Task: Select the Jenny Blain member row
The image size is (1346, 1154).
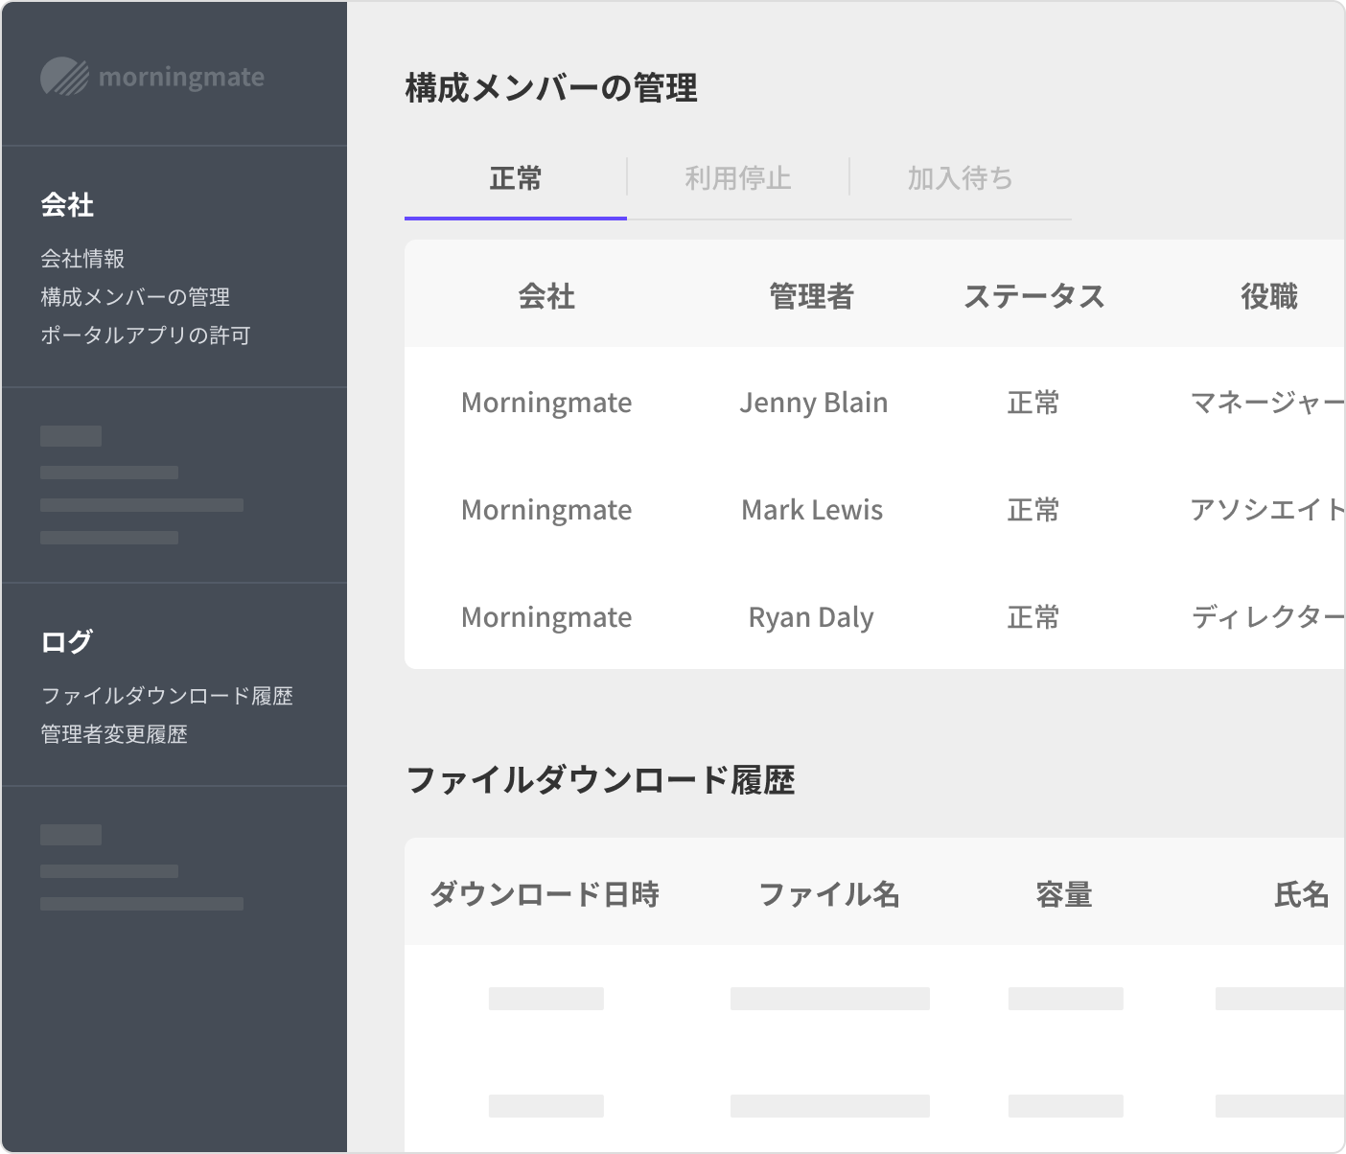Action: pos(813,403)
